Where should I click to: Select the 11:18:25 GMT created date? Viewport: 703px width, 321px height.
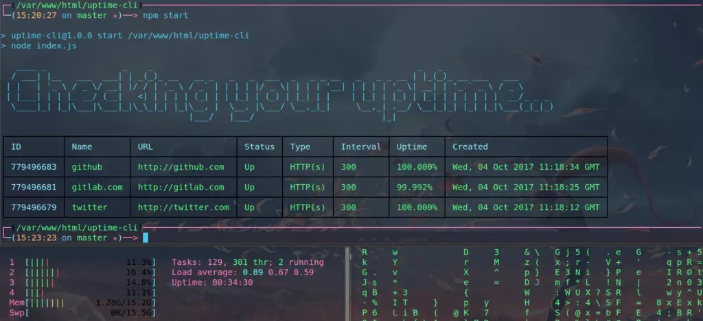[526, 187]
